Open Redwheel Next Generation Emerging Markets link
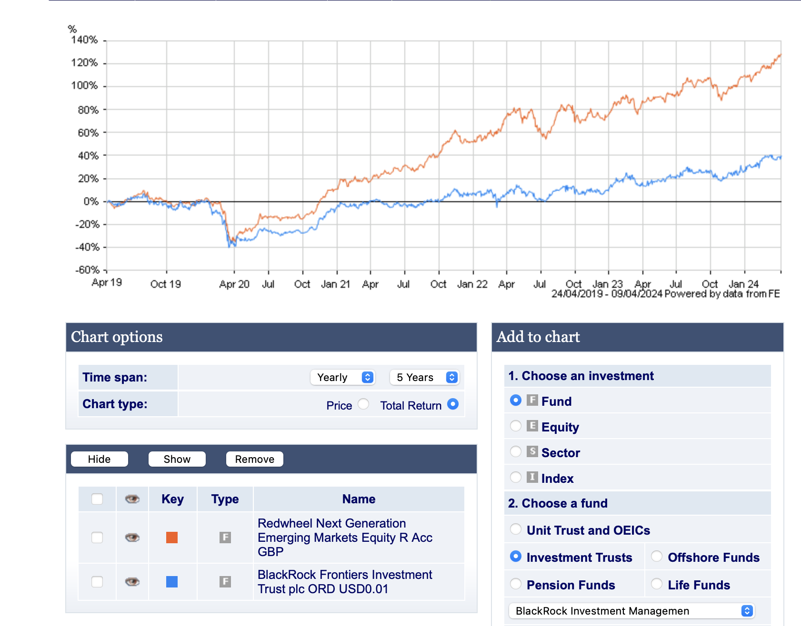The height and width of the screenshot is (626, 801). (345, 538)
